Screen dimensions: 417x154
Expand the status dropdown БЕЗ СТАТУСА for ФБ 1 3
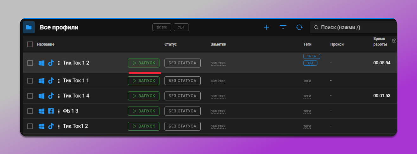click(182, 111)
